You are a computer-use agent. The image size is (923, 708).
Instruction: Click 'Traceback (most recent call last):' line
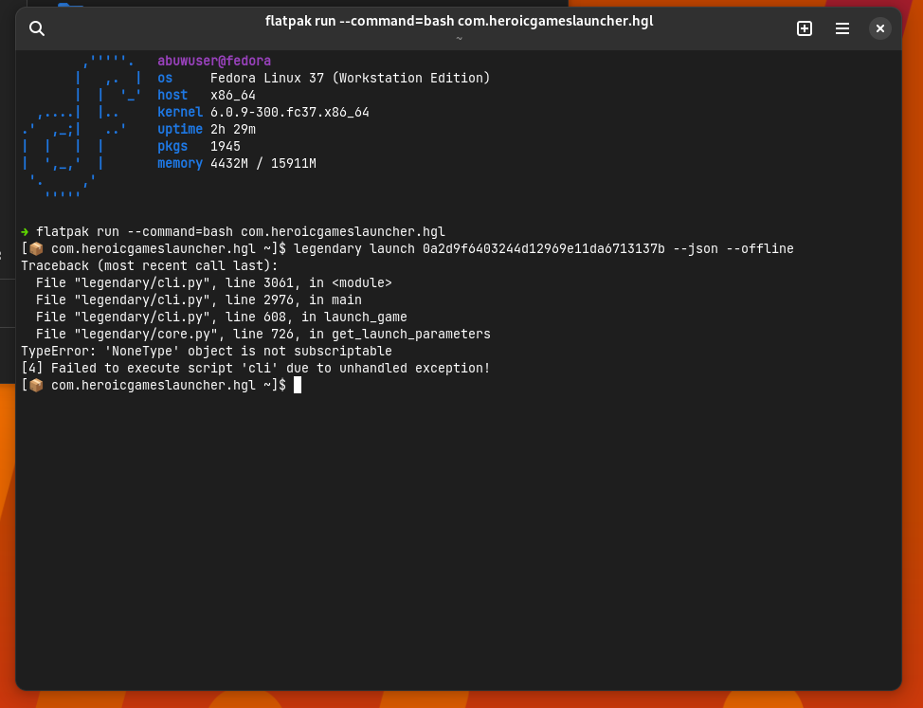tap(150, 266)
